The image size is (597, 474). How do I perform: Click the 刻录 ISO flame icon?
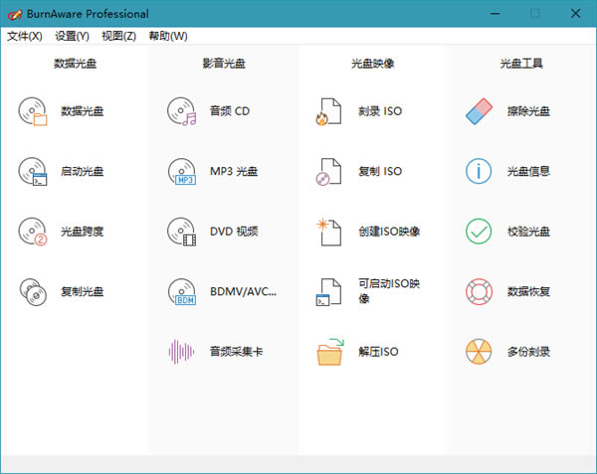click(x=329, y=111)
